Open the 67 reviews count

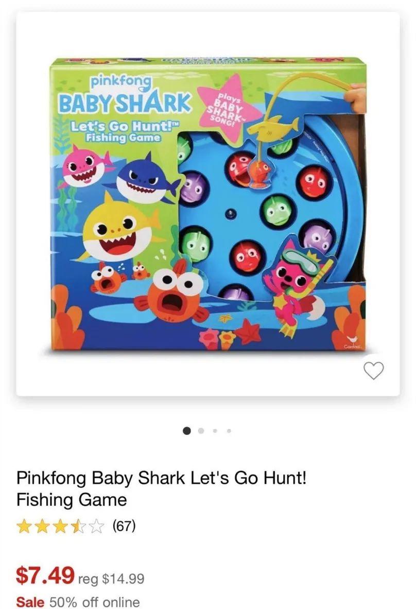pyautogui.click(x=124, y=526)
